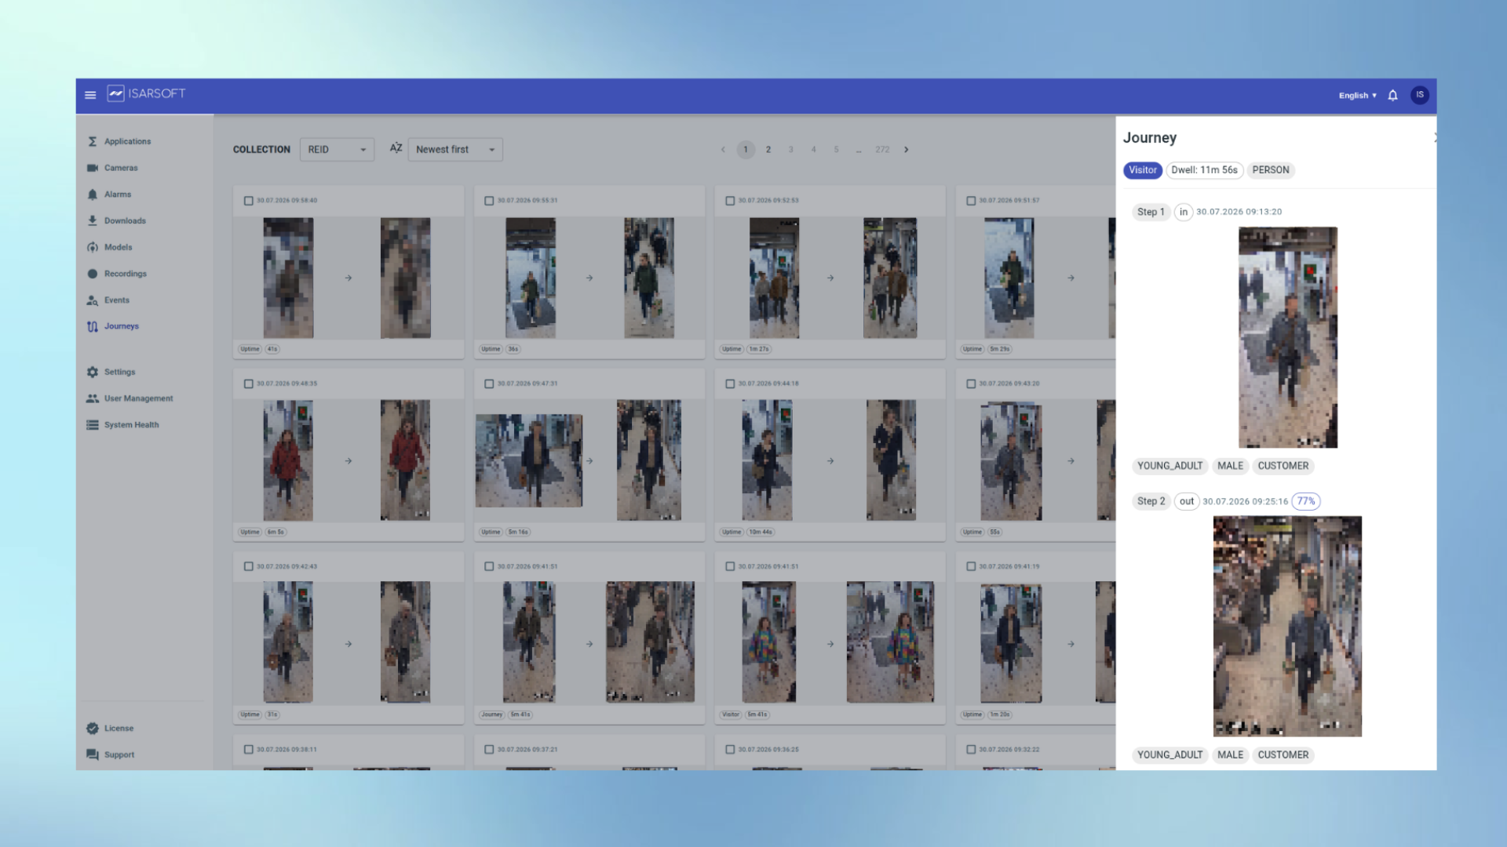Open the Newest first sort dropdown
The width and height of the screenshot is (1507, 847).
coord(455,150)
